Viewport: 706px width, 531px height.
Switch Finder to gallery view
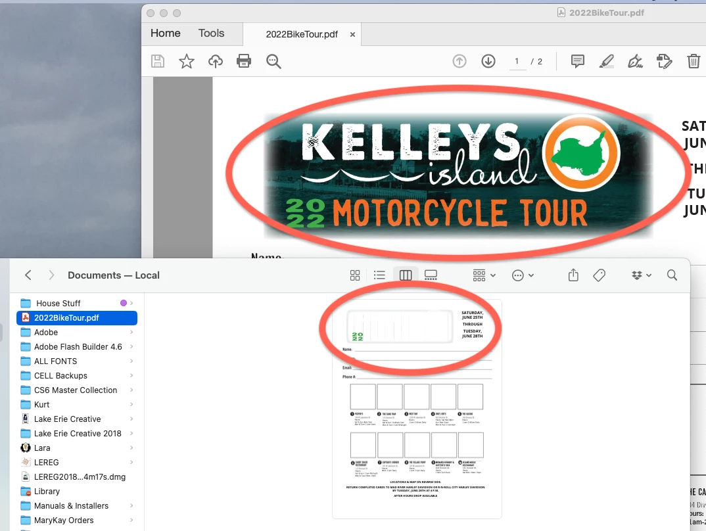(x=431, y=275)
